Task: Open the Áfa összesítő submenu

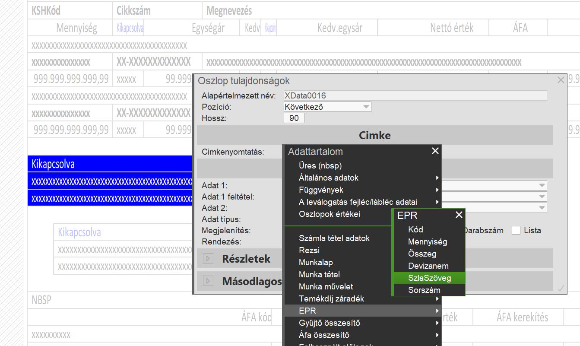Action: click(x=363, y=335)
